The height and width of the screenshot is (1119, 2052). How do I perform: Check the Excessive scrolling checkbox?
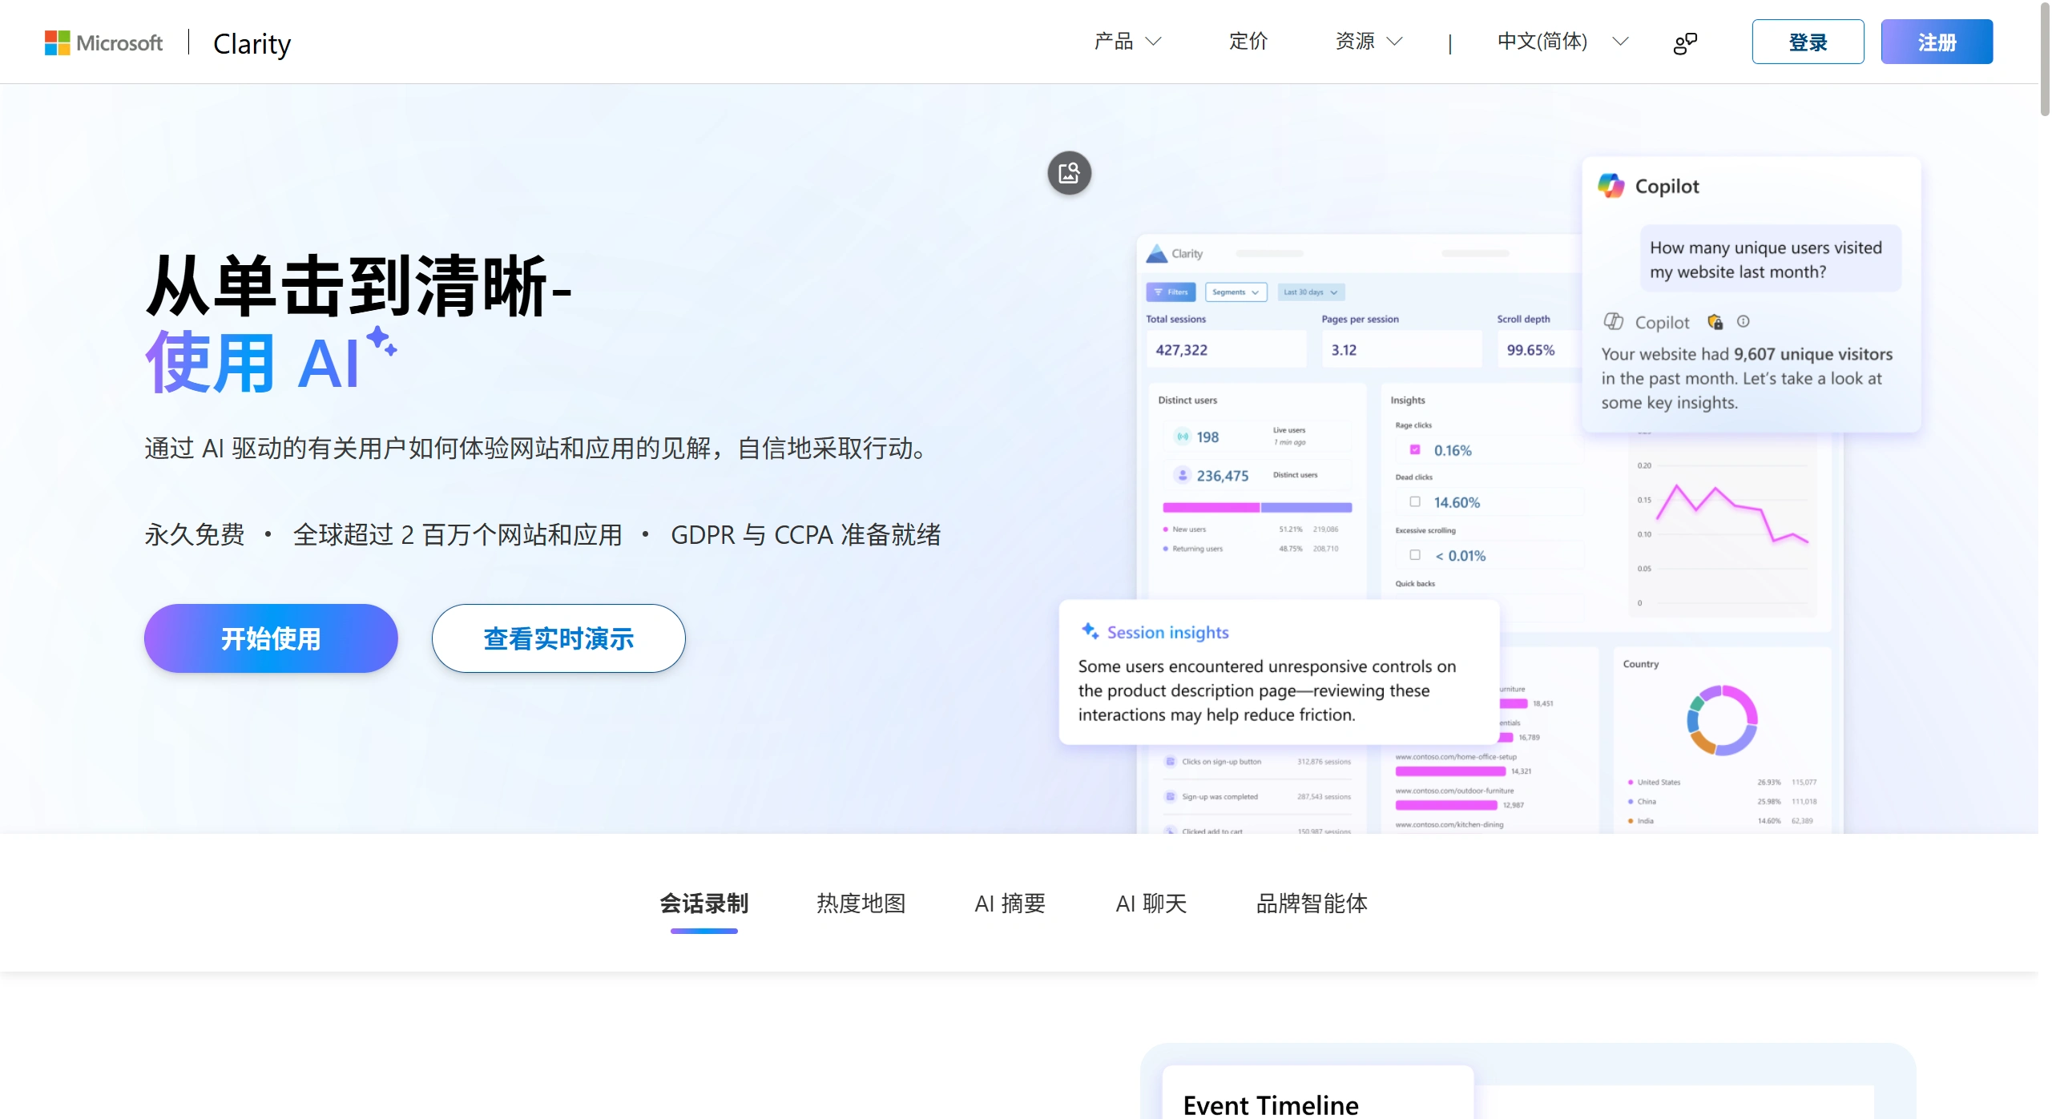click(x=1415, y=554)
